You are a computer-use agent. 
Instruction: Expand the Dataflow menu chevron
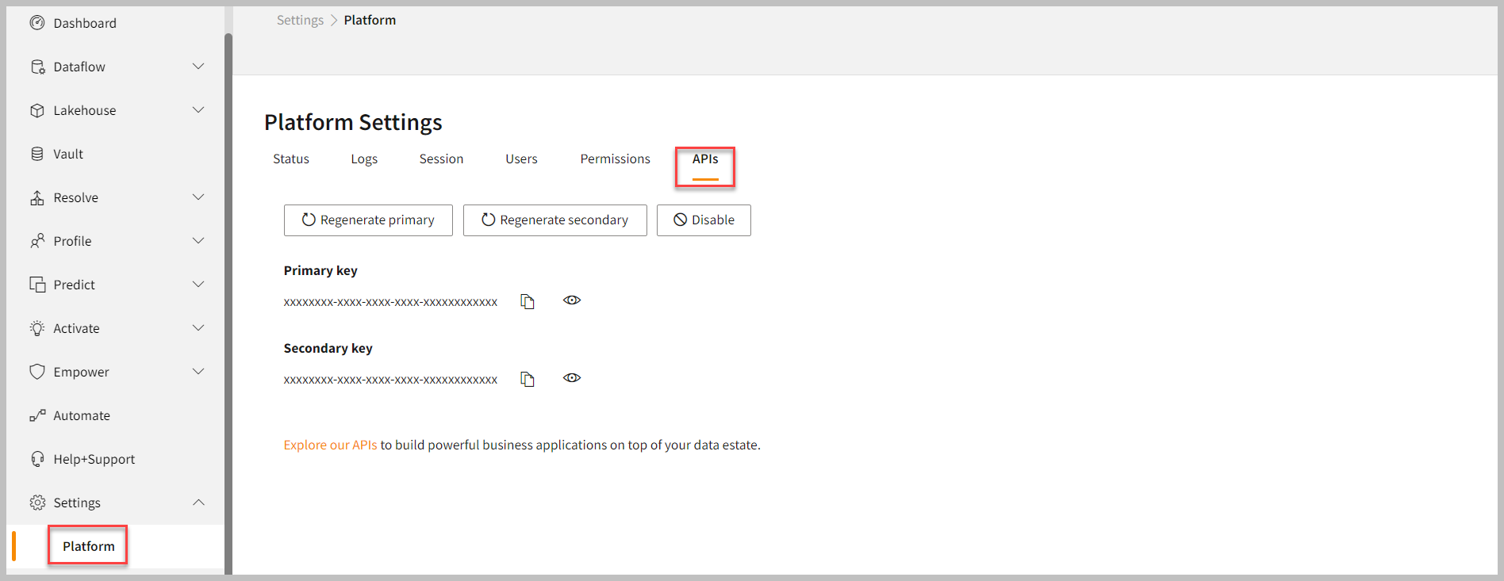pos(198,67)
